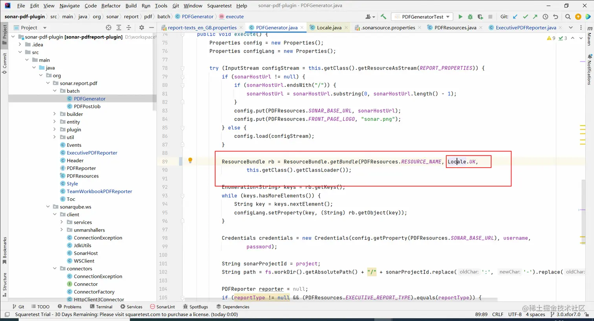This screenshot has width=594, height=321.
Task: Click the 89:89 line indicator in status bar
Action: (x=481, y=314)
